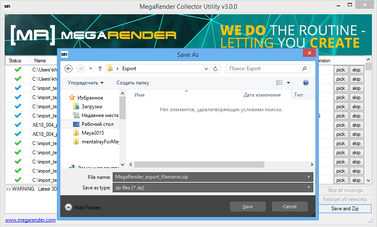Select Рабочий стол in navigation pane

(90, 124)
